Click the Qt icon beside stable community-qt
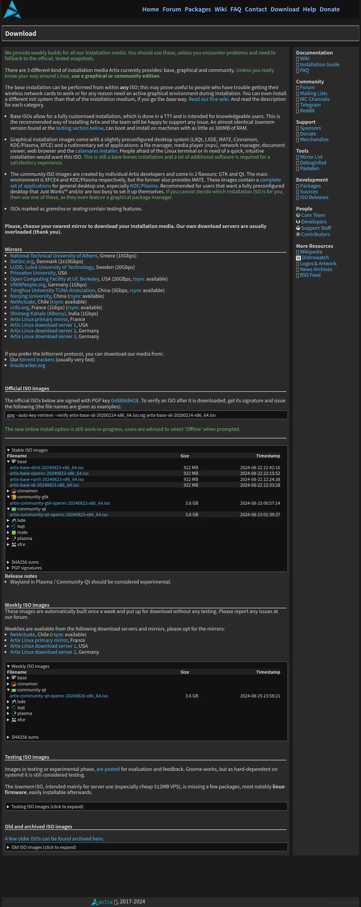 14,509
